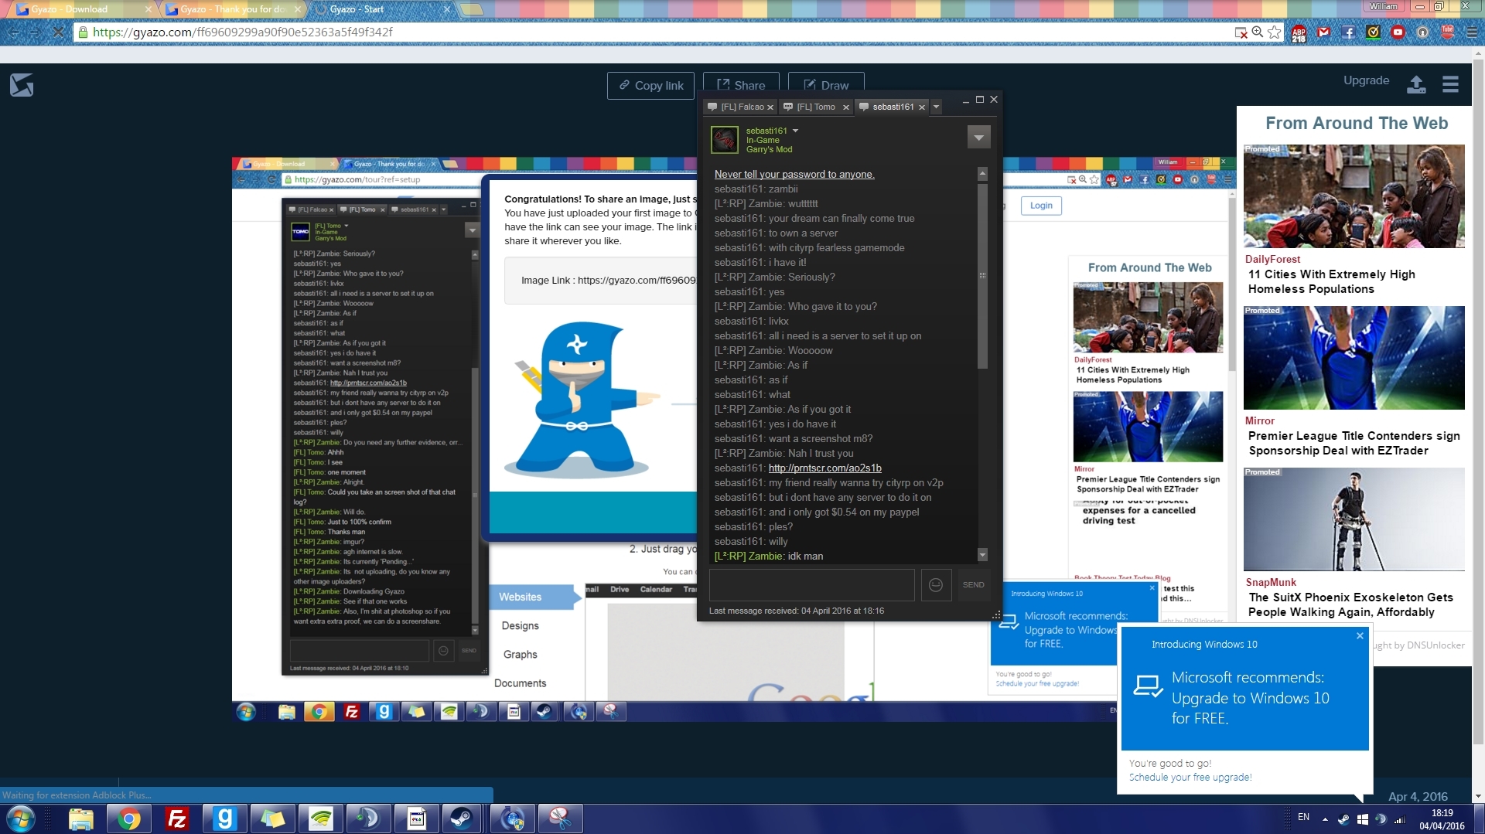Open the Chrome taskbar button
Screen dimensions: 1485x834
(x=129, y=819)
